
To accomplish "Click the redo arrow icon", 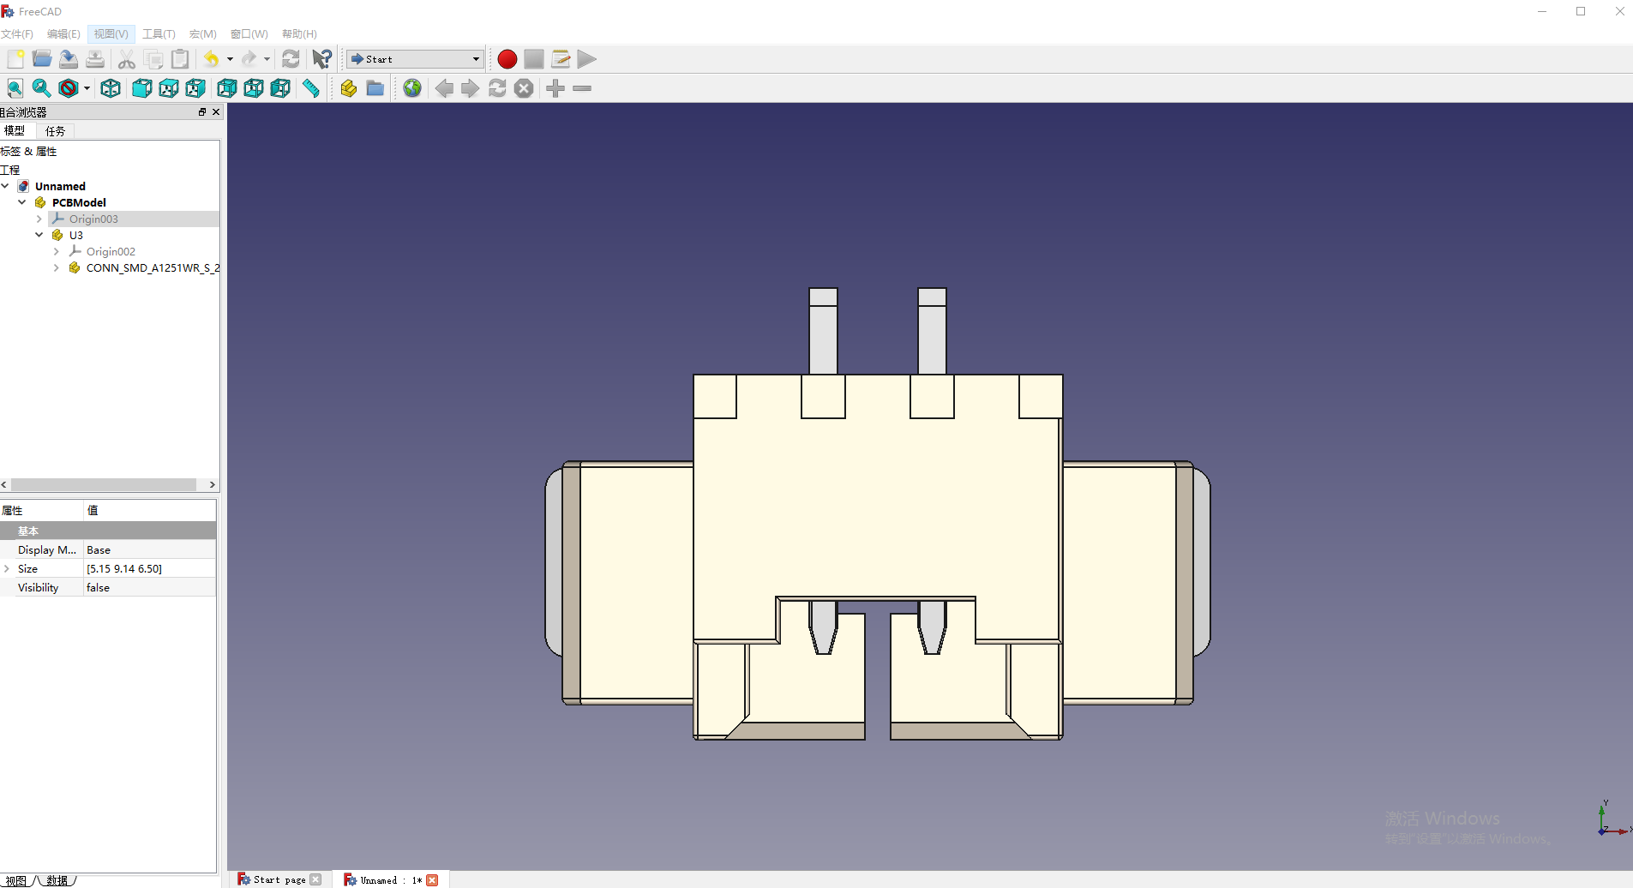I will pyautogui.click(x=249, y=59).
